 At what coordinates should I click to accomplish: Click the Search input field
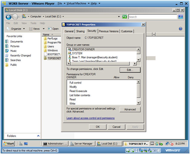[x=153, y=17]
